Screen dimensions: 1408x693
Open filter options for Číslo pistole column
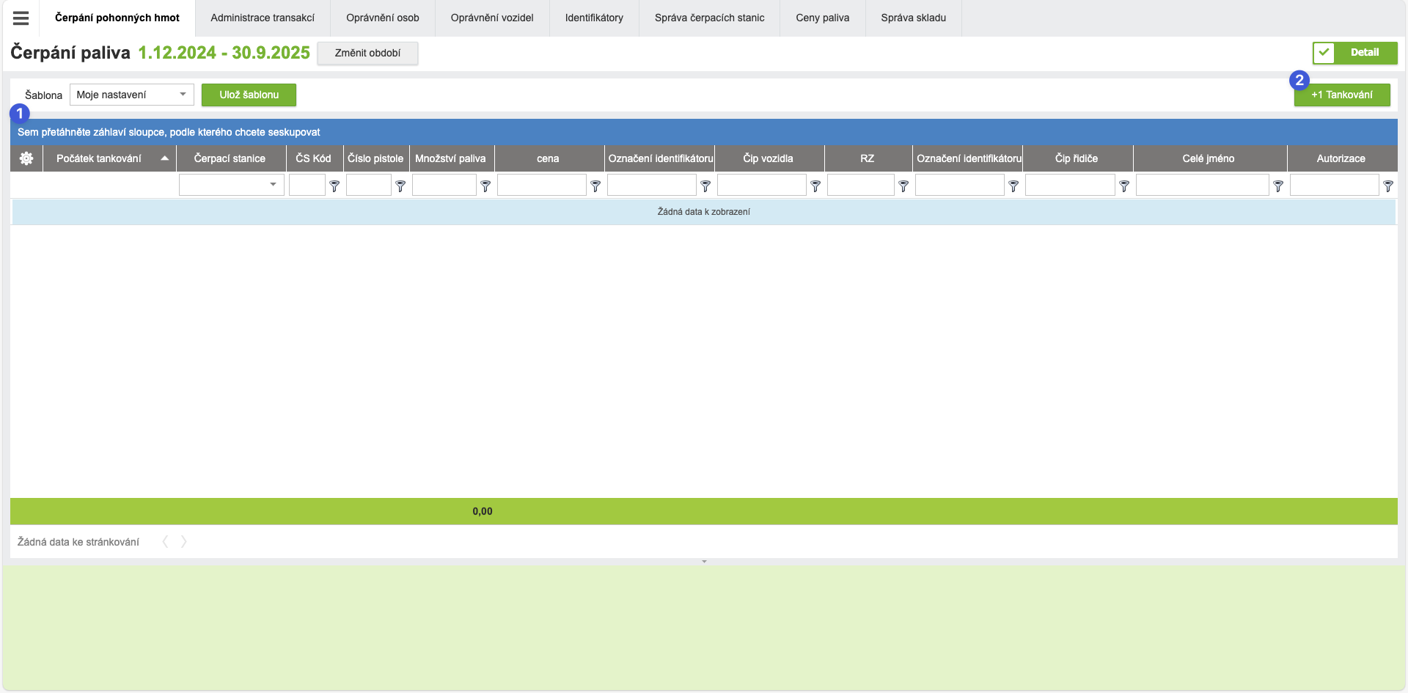400,186
